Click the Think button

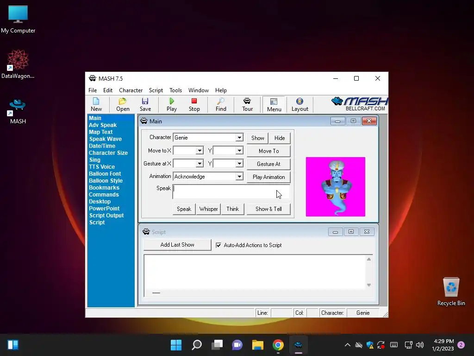pos(232,209)
